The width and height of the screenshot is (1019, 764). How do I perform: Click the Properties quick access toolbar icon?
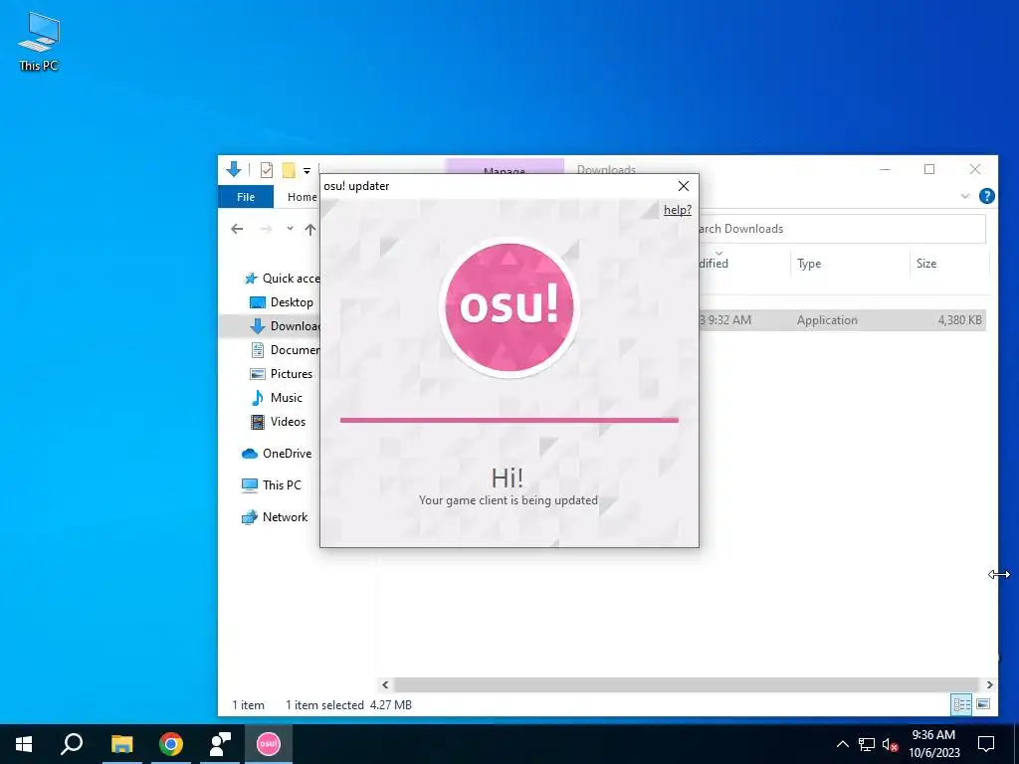click(x=267, y=170)
